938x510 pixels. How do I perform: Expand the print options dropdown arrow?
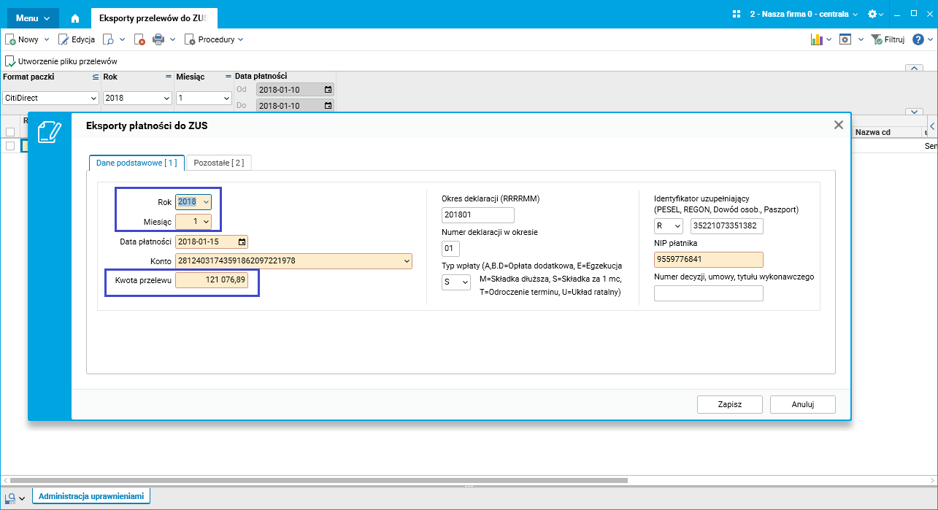coord(173,39)
